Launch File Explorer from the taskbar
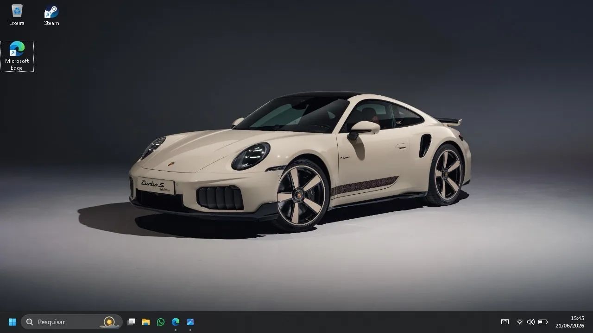The height and width of the screenshot is (333, 593). click(146, 322)
